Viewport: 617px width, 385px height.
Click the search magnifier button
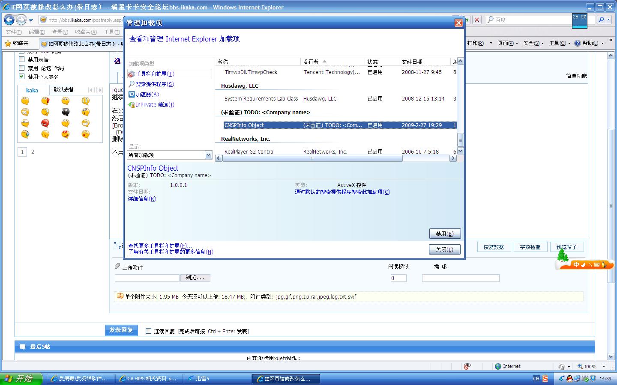(602, 20)
